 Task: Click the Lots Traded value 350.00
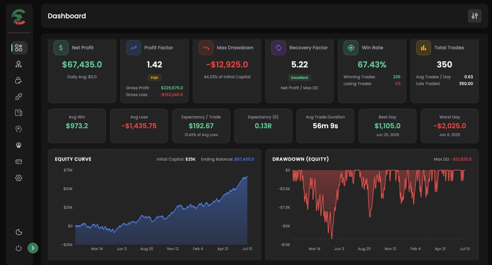466,84
